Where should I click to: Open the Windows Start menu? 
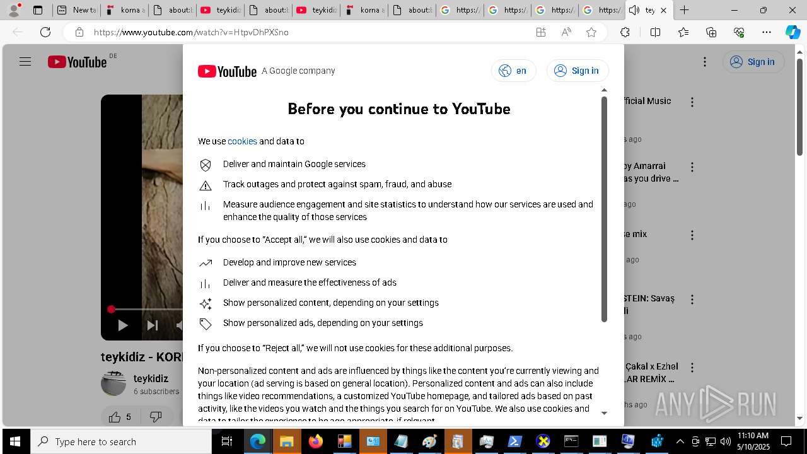pos(15,441)
